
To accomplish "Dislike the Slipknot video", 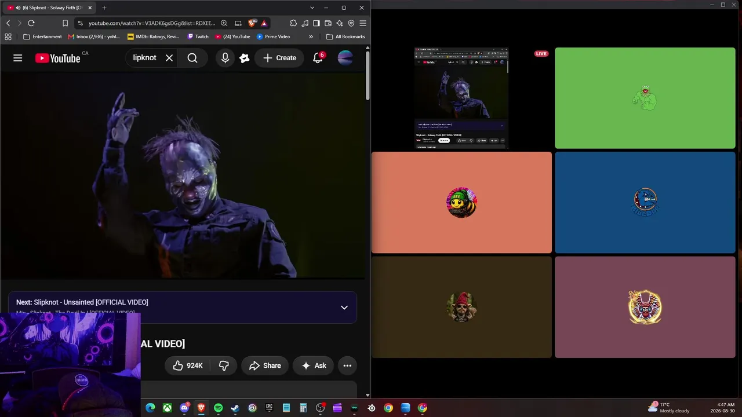I will [224, 365].
